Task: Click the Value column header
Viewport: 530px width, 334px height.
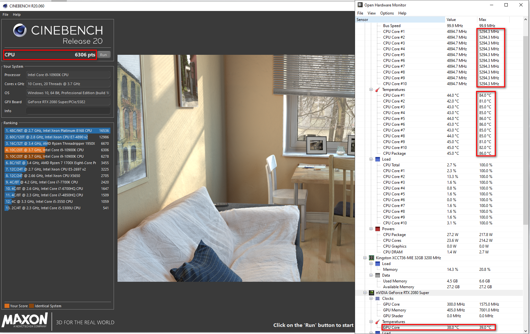Action: 461,20
